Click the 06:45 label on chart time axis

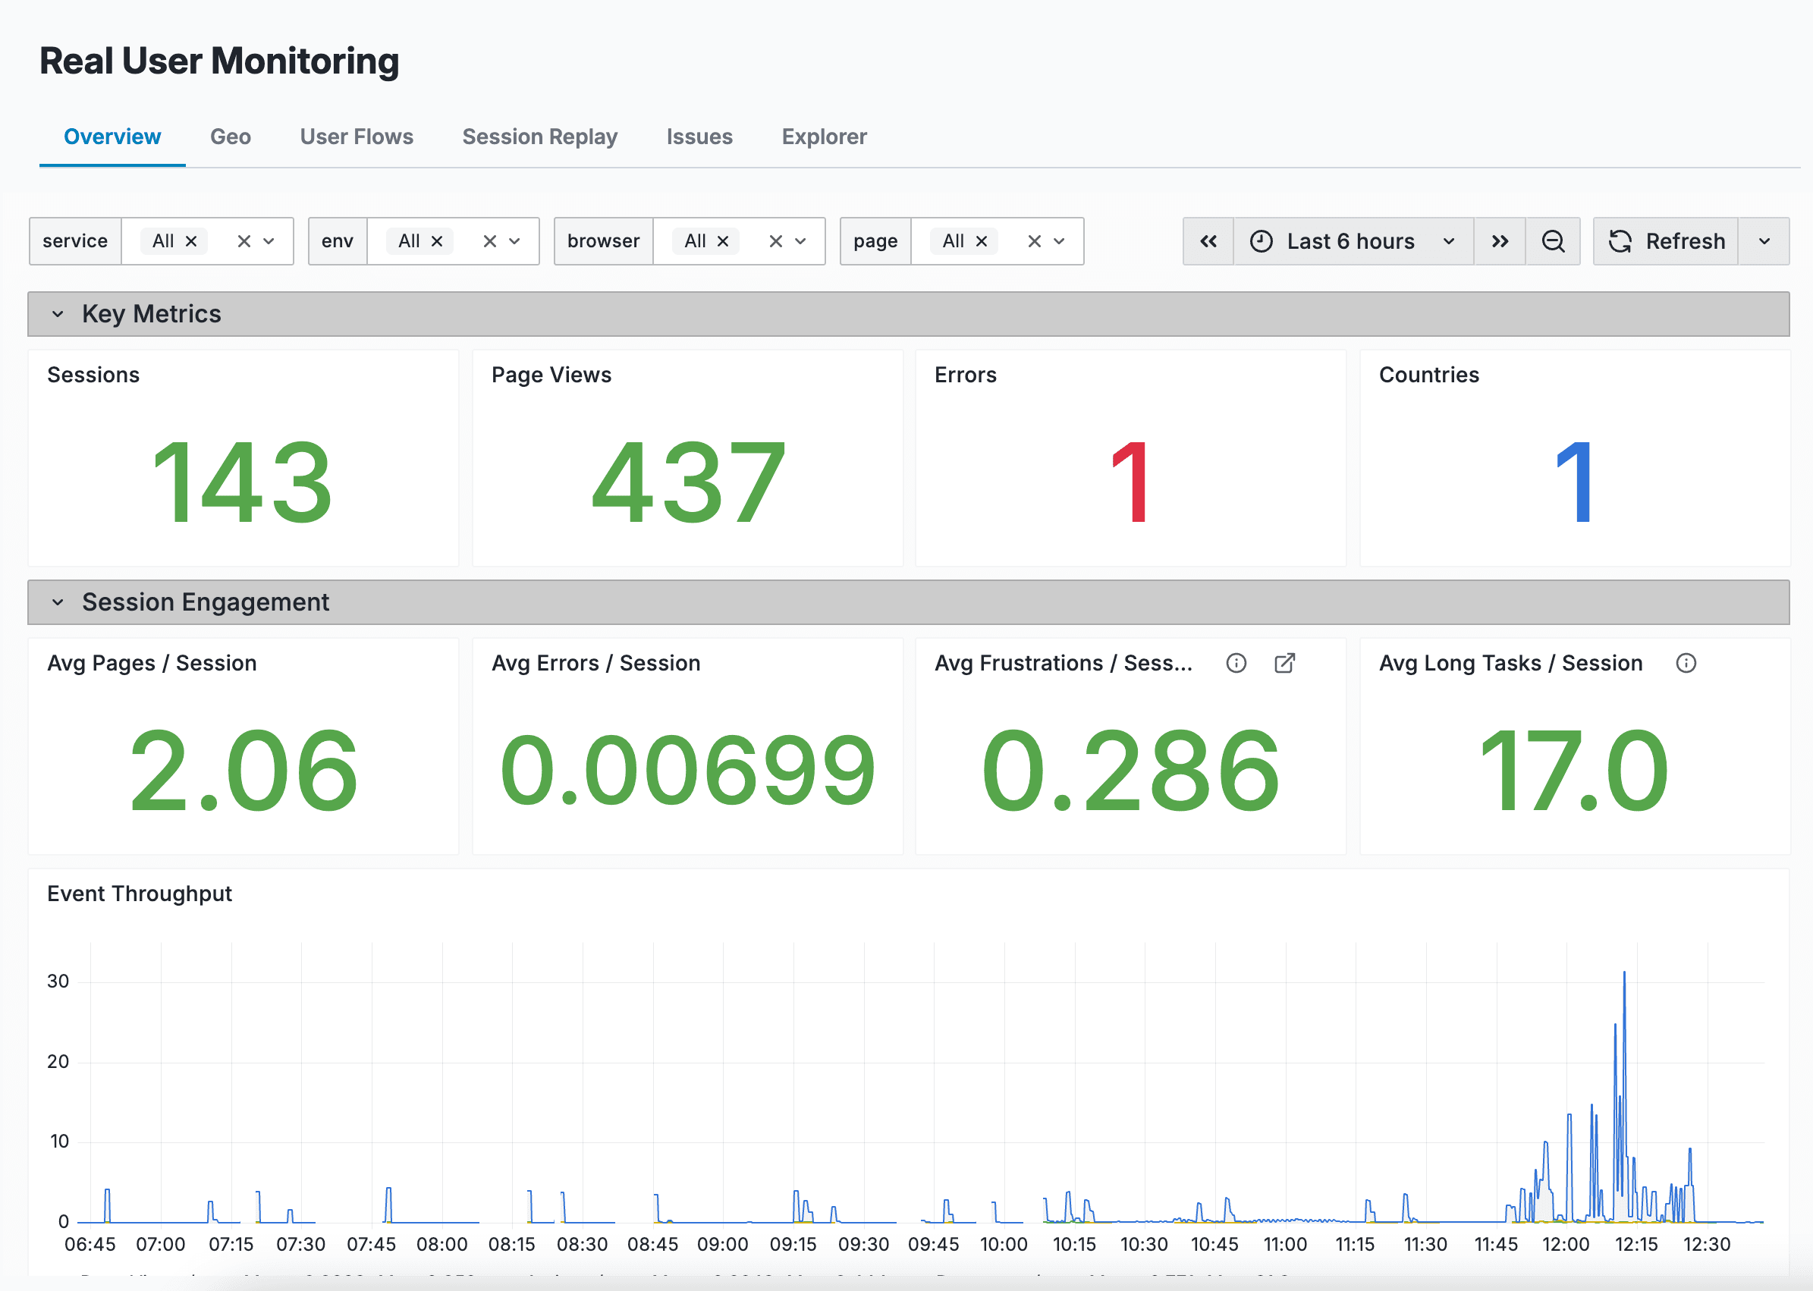pos(90,1244)
